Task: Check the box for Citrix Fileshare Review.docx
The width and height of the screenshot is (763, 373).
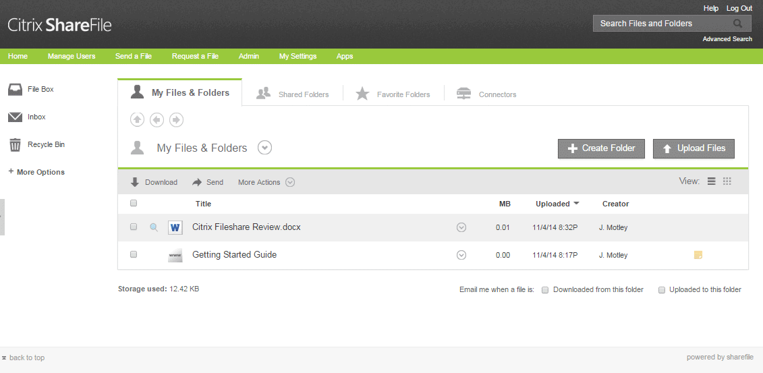Action: tap(134, 227)
